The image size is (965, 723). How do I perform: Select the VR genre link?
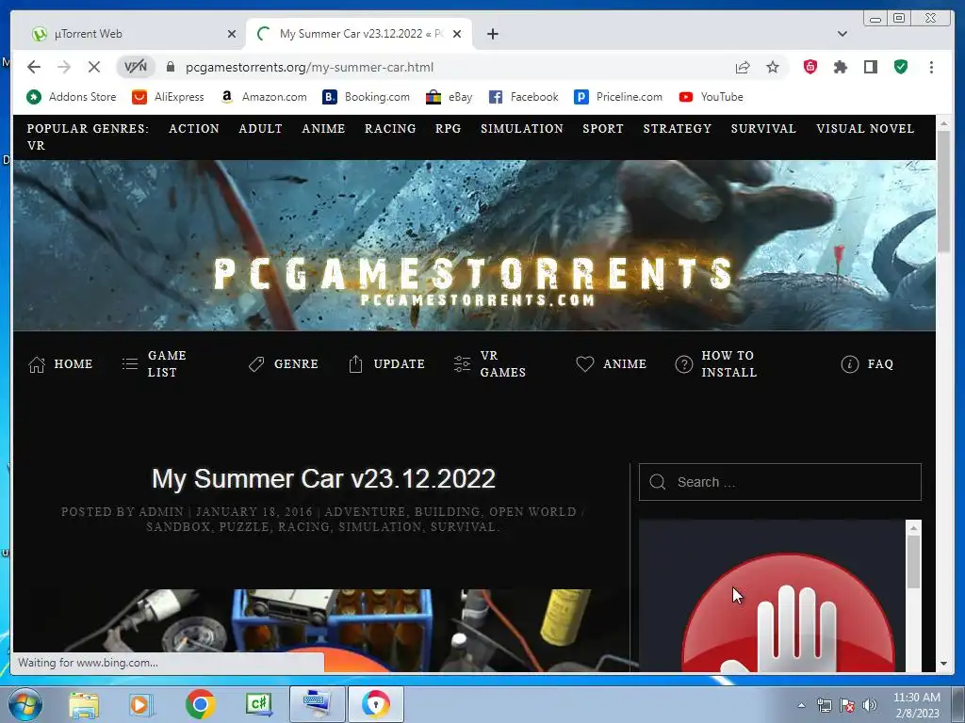[x=36, y=146]
